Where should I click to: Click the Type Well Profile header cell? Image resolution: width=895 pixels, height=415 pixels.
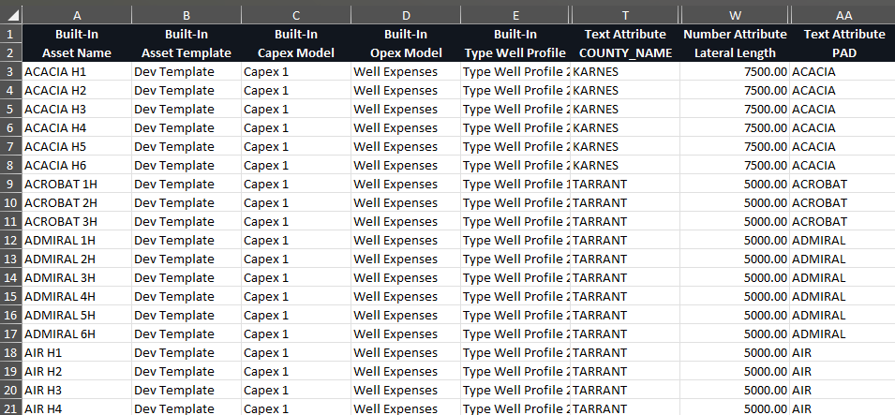tap(515, 53)
